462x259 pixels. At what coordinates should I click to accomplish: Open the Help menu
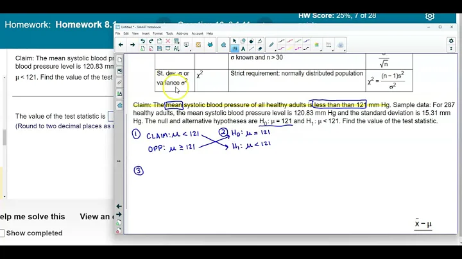209,33
